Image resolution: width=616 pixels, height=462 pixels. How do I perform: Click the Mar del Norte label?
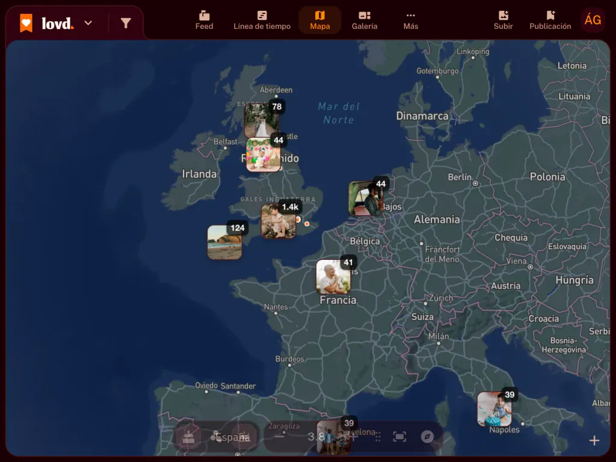pos(338,113)
